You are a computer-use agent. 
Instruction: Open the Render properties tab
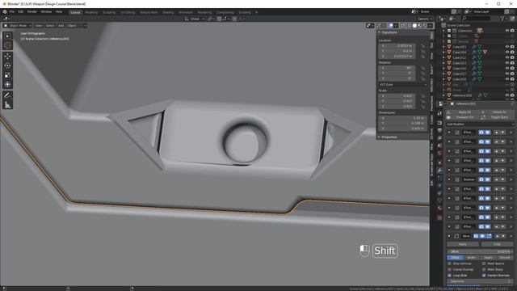point(439,123)
